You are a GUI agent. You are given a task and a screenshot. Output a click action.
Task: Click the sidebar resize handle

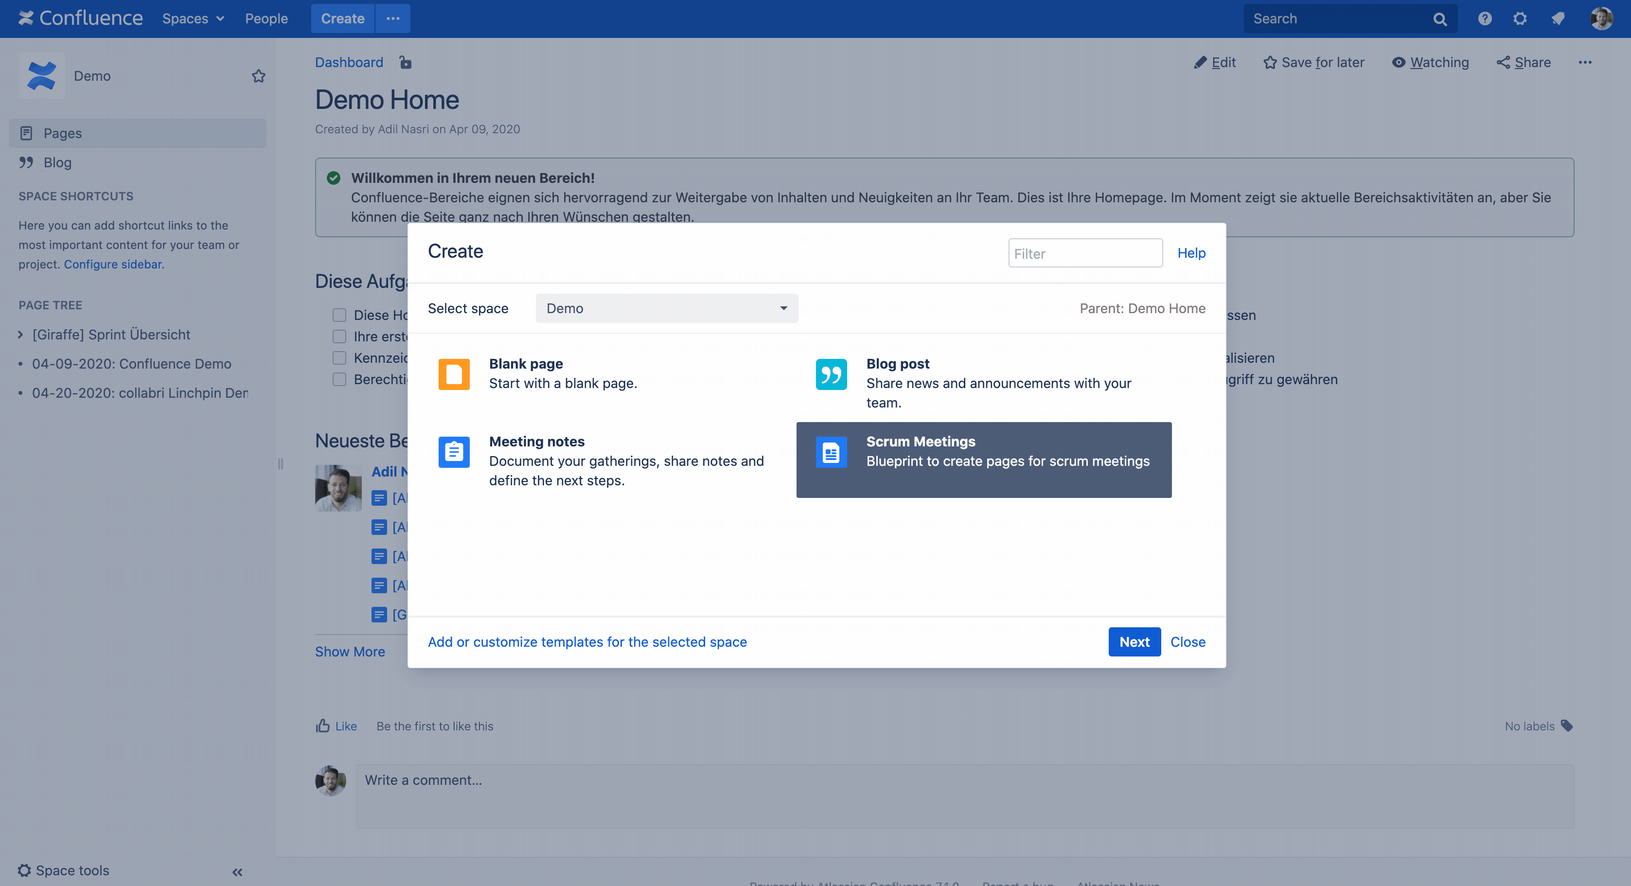[x=281, y=463]
